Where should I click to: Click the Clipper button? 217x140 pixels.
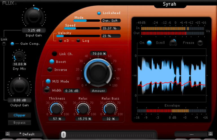(19, 115)
